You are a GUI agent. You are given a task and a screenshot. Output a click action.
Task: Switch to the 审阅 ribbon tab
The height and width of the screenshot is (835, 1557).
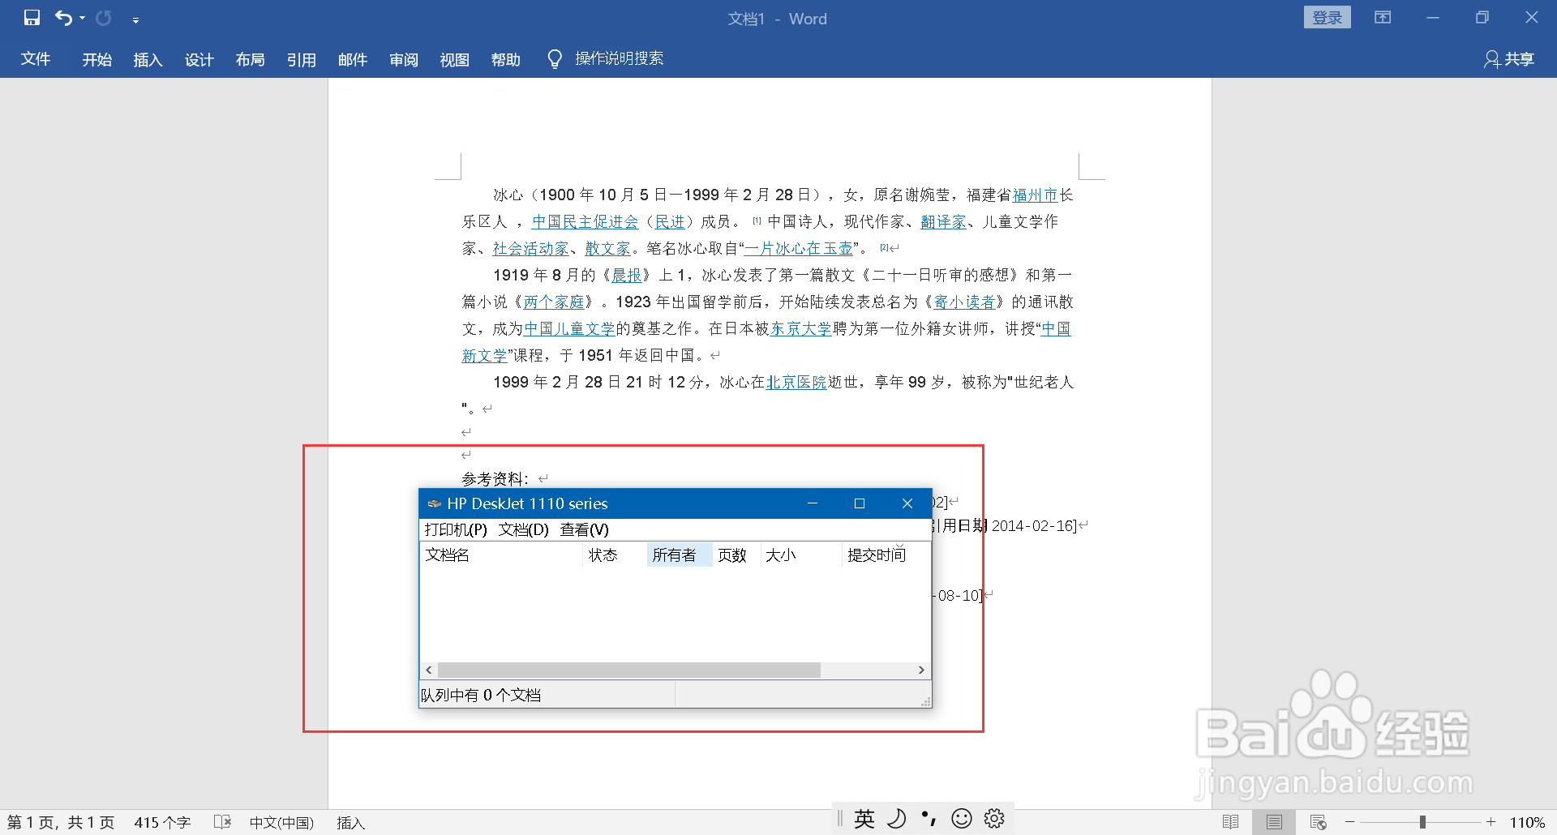tap(404, 59)
